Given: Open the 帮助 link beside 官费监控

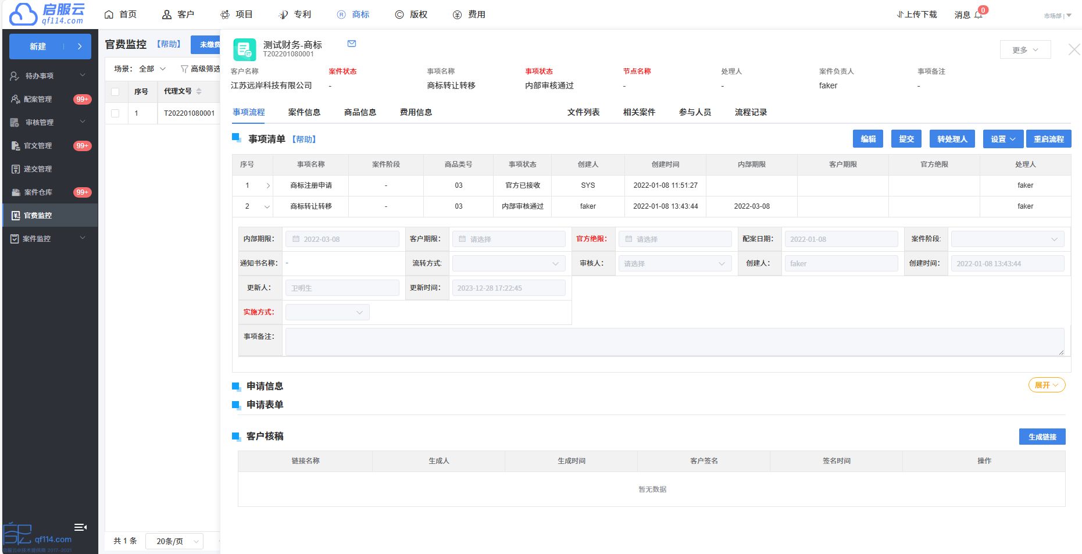Looking at the screenshot, I should point(169,44).
